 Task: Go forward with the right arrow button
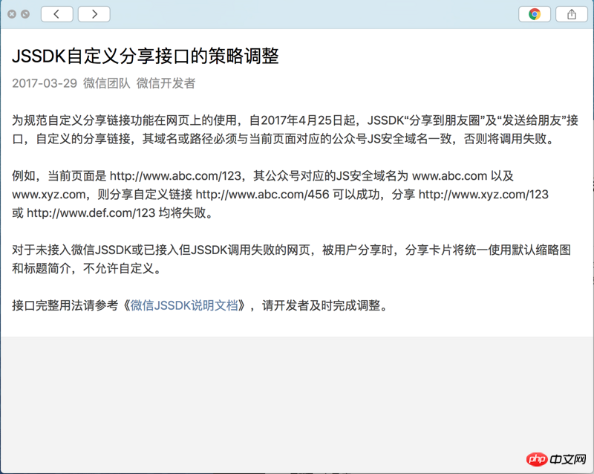click(x=94, y=14)
